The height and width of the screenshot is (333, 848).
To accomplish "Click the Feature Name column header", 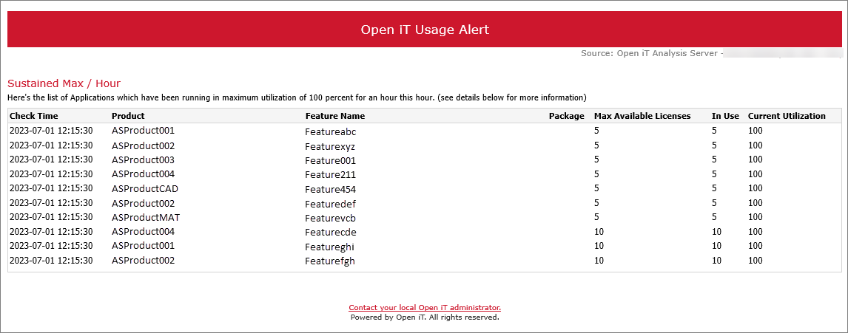I will click(x=334, y=116).
